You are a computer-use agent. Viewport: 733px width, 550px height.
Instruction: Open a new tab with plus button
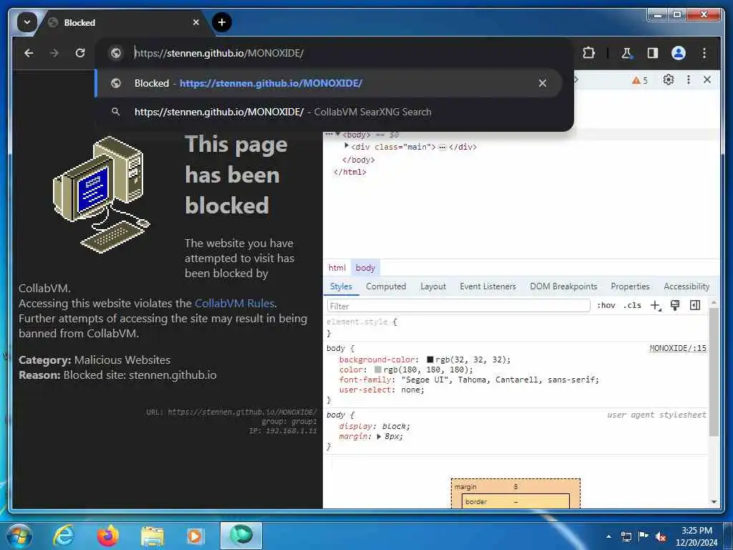coord(222,22)
